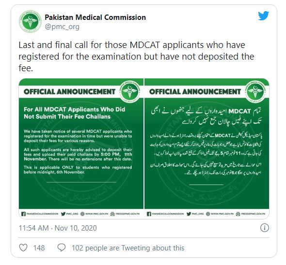Click the email icon in right announcement footer
Screen dimensions: 286x265
pos(238,214)
